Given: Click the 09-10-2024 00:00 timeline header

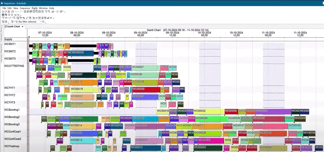Looking at the screenshot, I should pos(141,34).
